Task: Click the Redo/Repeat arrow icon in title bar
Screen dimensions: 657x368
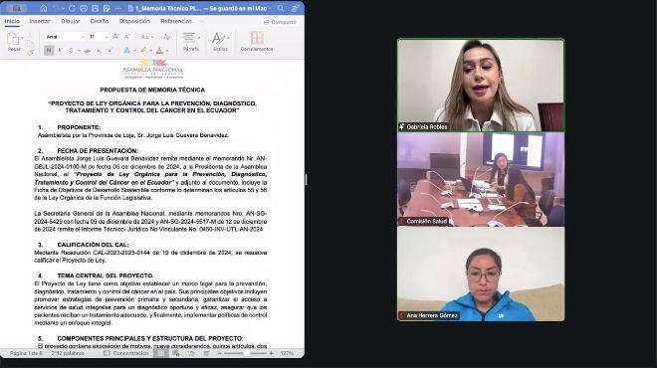Action: [x=72, y=8]
